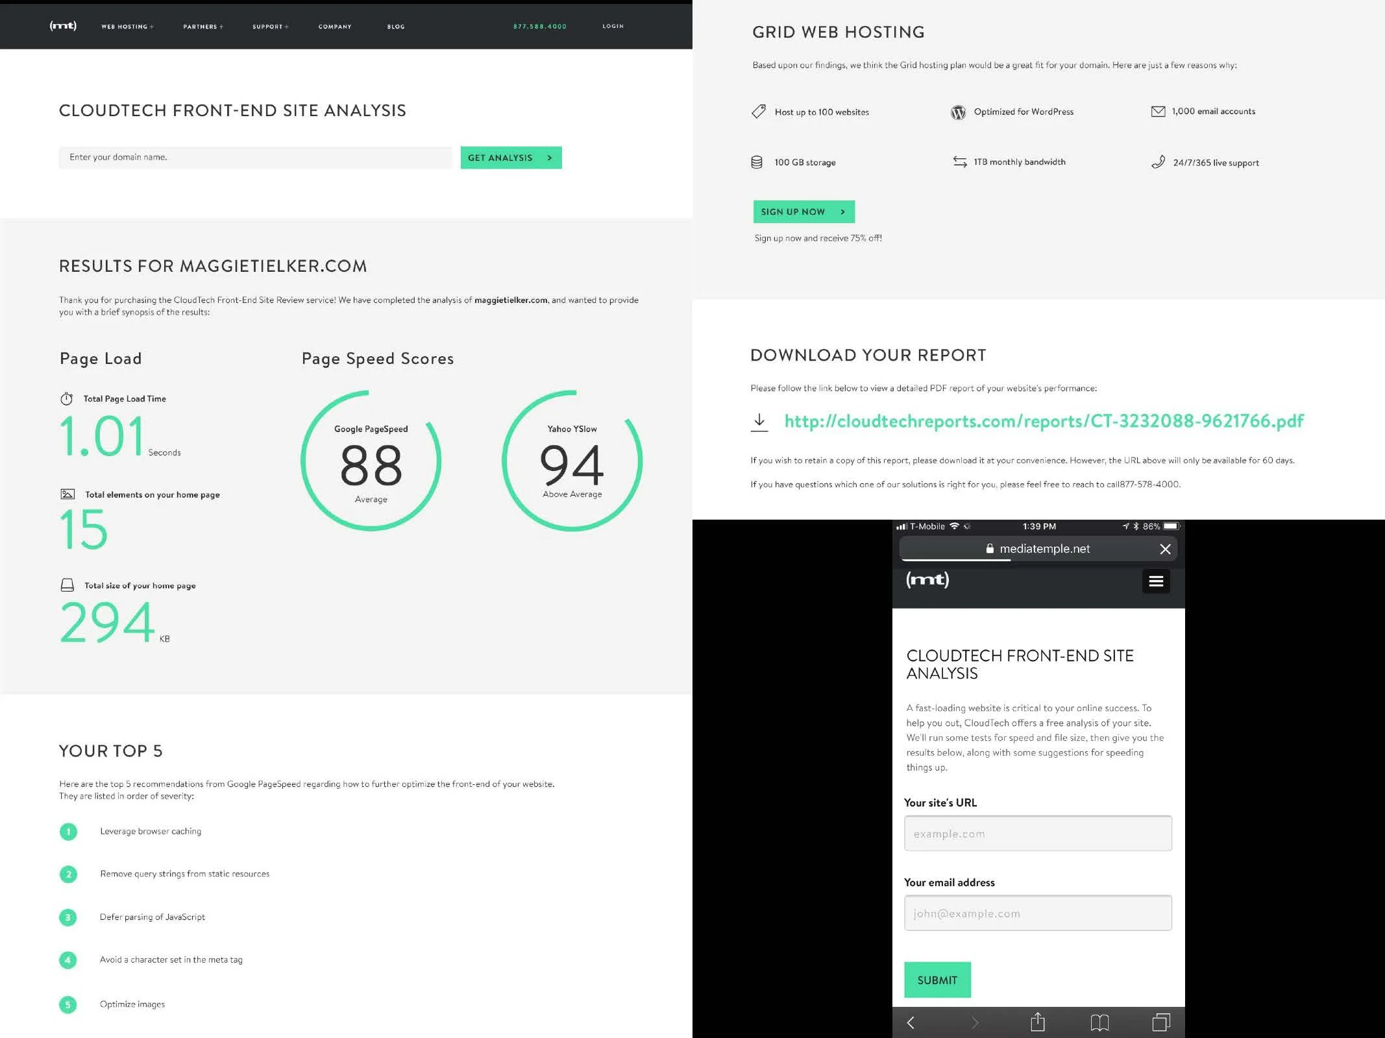Tap the mediatemple.net address bar on phone

(1038, 549)
